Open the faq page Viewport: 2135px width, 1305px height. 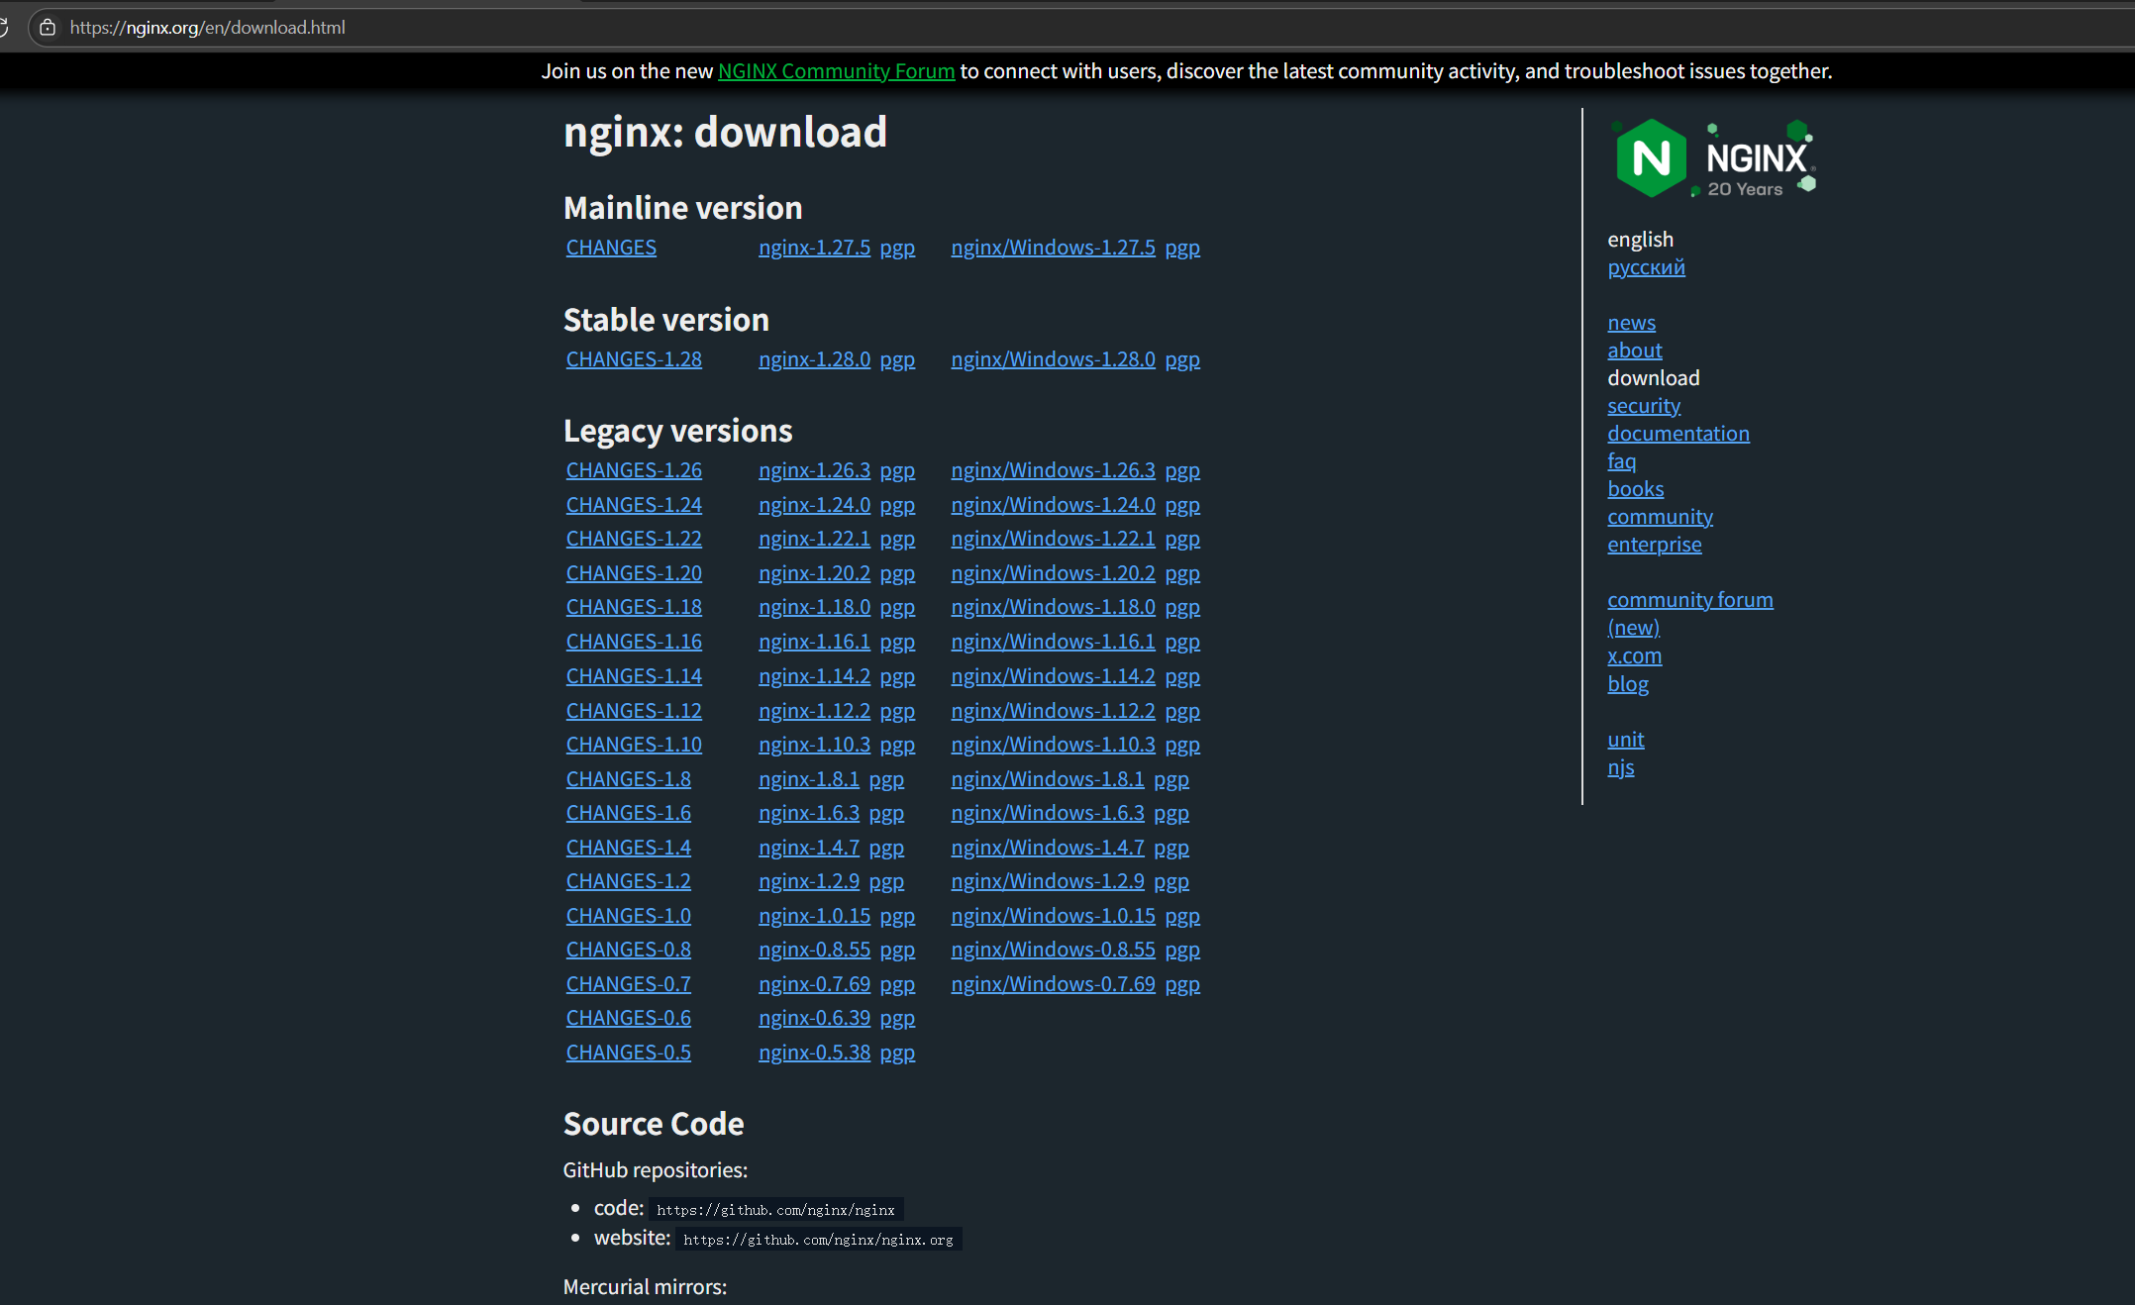[x=1621, y=461]
